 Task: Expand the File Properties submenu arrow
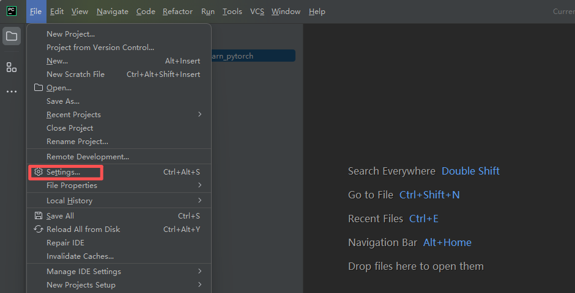[x=199, y=185]
